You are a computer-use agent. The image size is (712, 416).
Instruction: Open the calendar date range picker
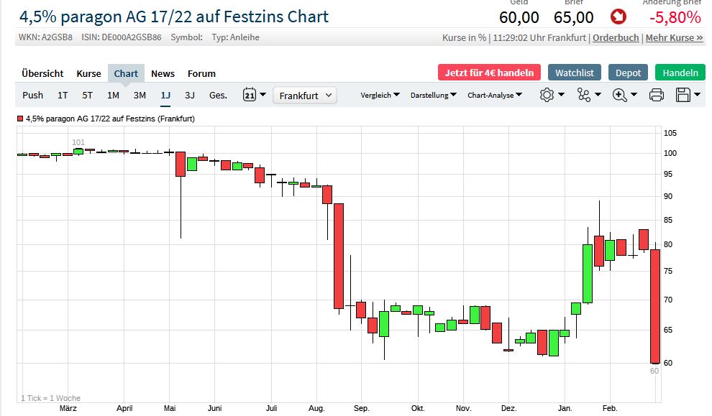coord(250,95)
